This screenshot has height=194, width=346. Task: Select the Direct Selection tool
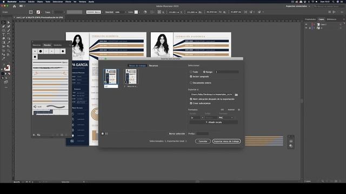(x=9, y=22)
